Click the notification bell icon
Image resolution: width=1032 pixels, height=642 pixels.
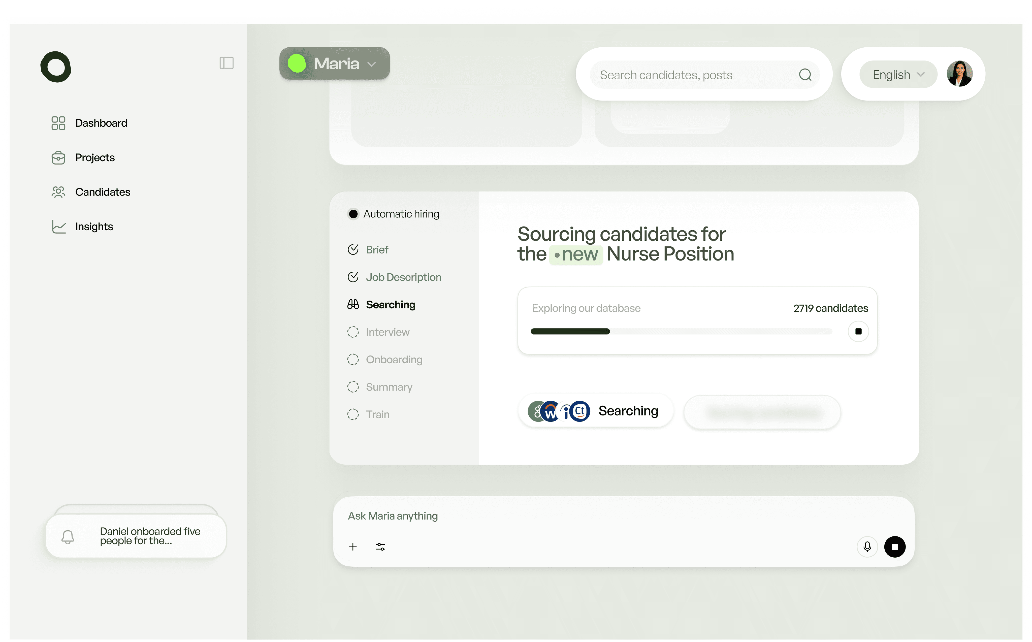[x=68, y=537]
